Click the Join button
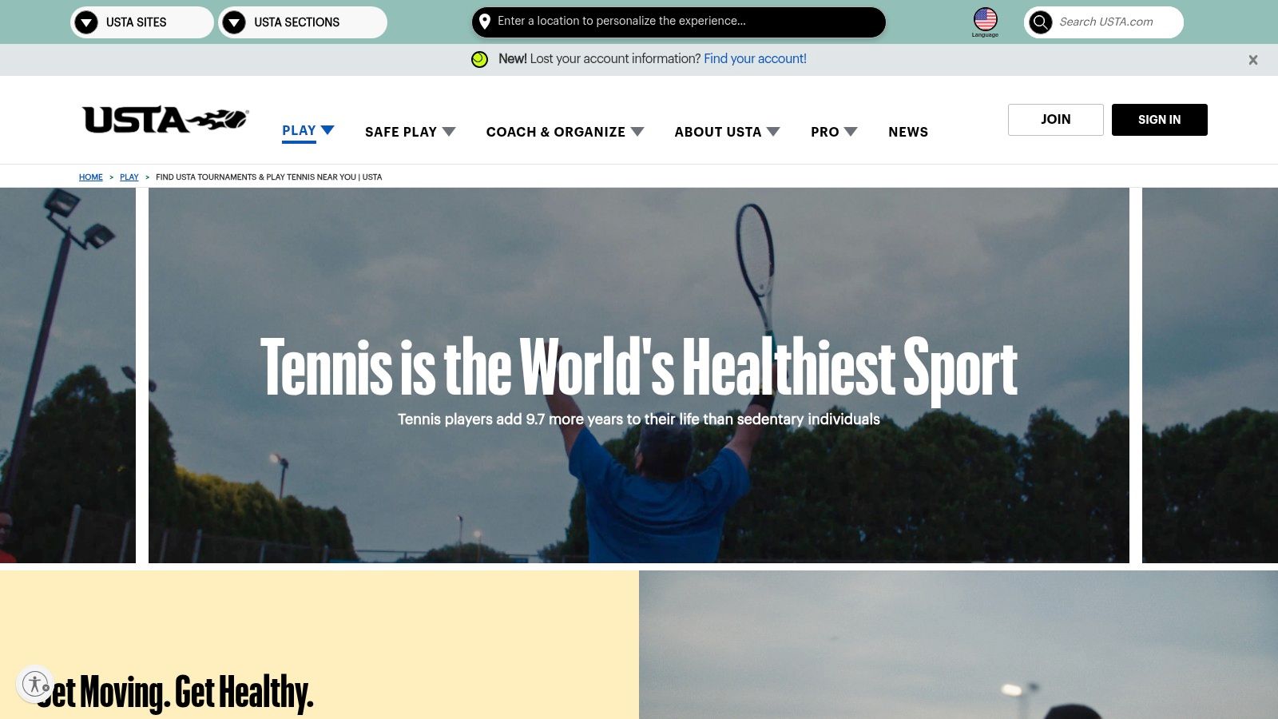 click(1055, 120)
